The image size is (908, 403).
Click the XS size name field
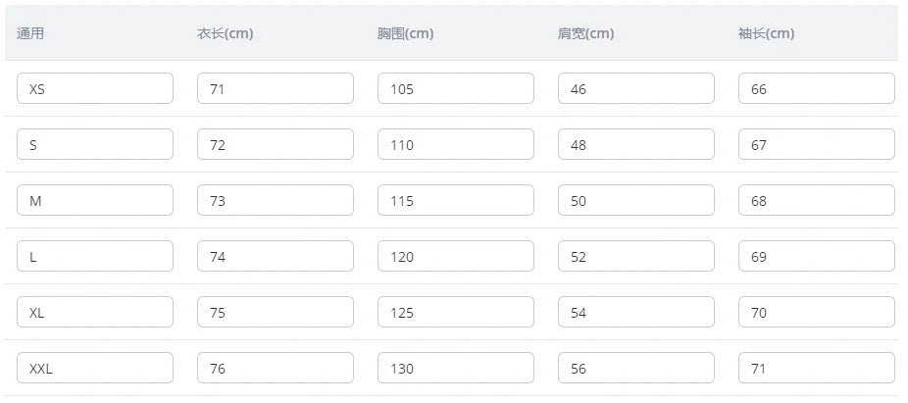(95, 88)
